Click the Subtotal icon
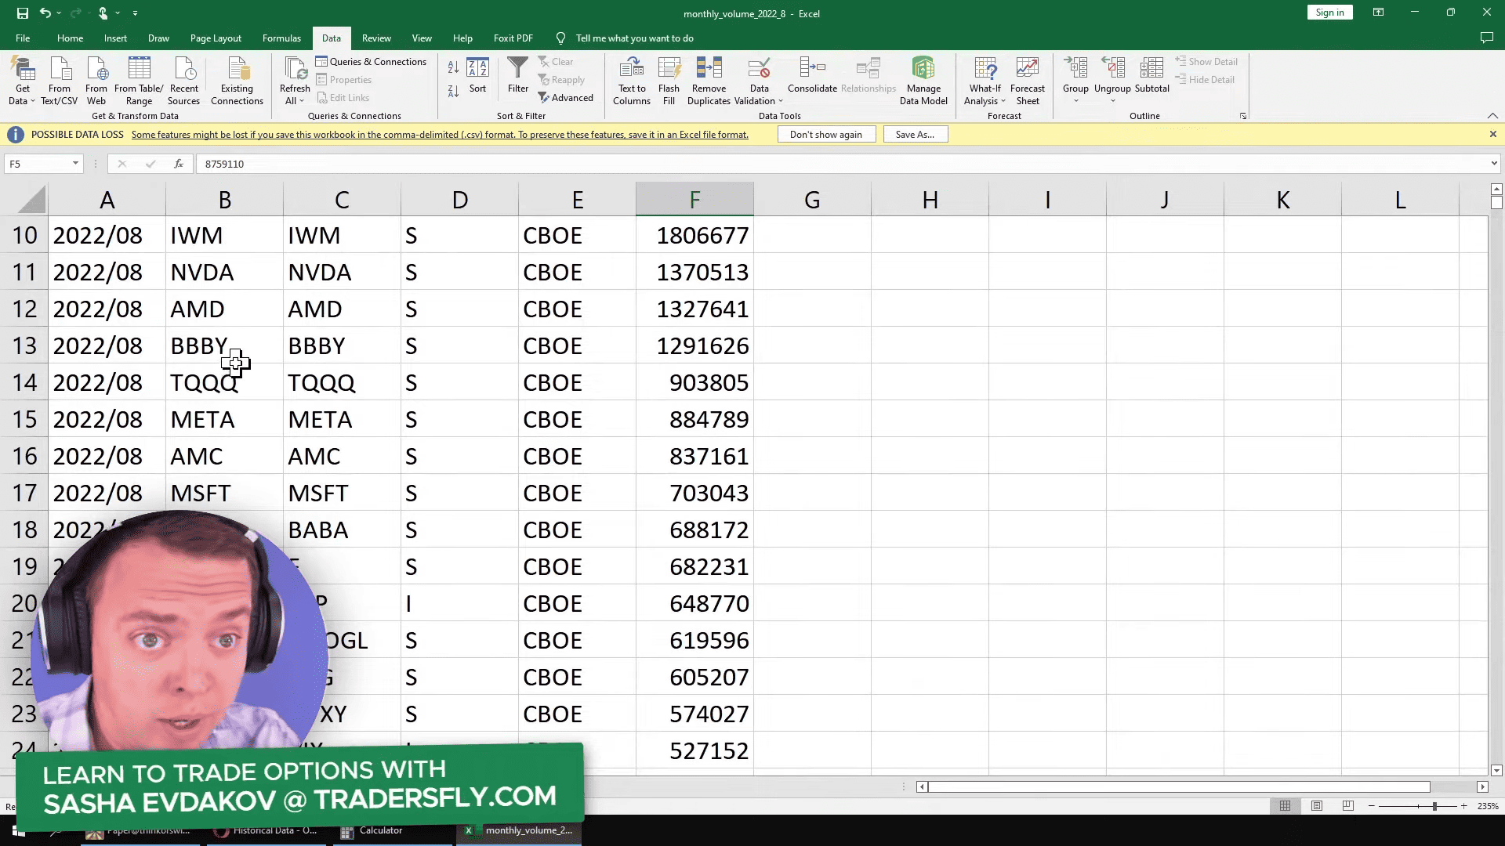This screenshot has width=1505, height=846. tap(1151, 69)
